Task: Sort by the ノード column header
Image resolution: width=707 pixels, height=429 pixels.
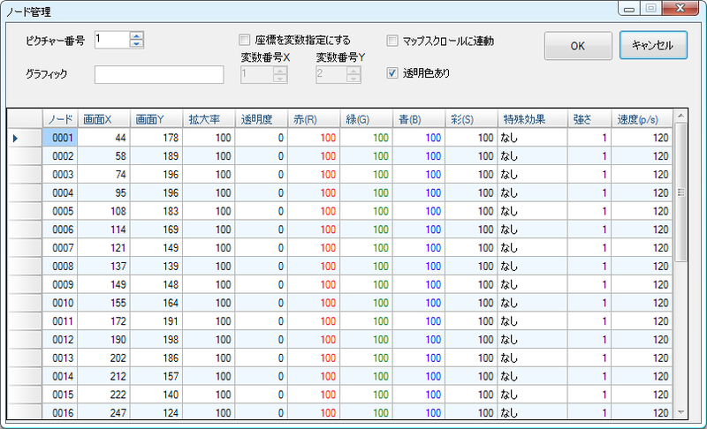Action: [60, 118]
